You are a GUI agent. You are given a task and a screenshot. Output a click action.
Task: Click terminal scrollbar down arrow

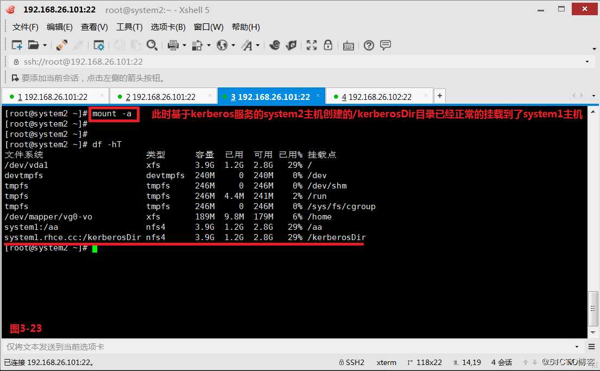[x=593, y=332]
